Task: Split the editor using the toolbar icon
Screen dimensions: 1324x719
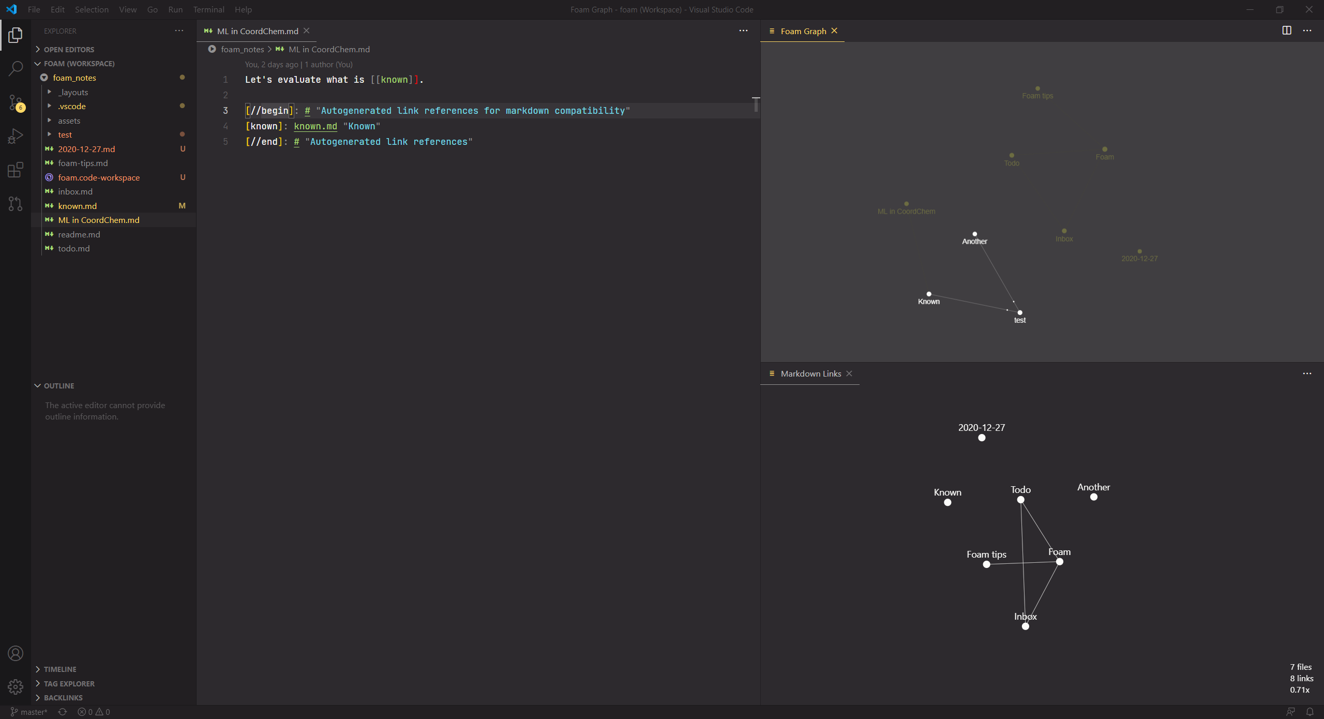Action: tap(1286, 31)
